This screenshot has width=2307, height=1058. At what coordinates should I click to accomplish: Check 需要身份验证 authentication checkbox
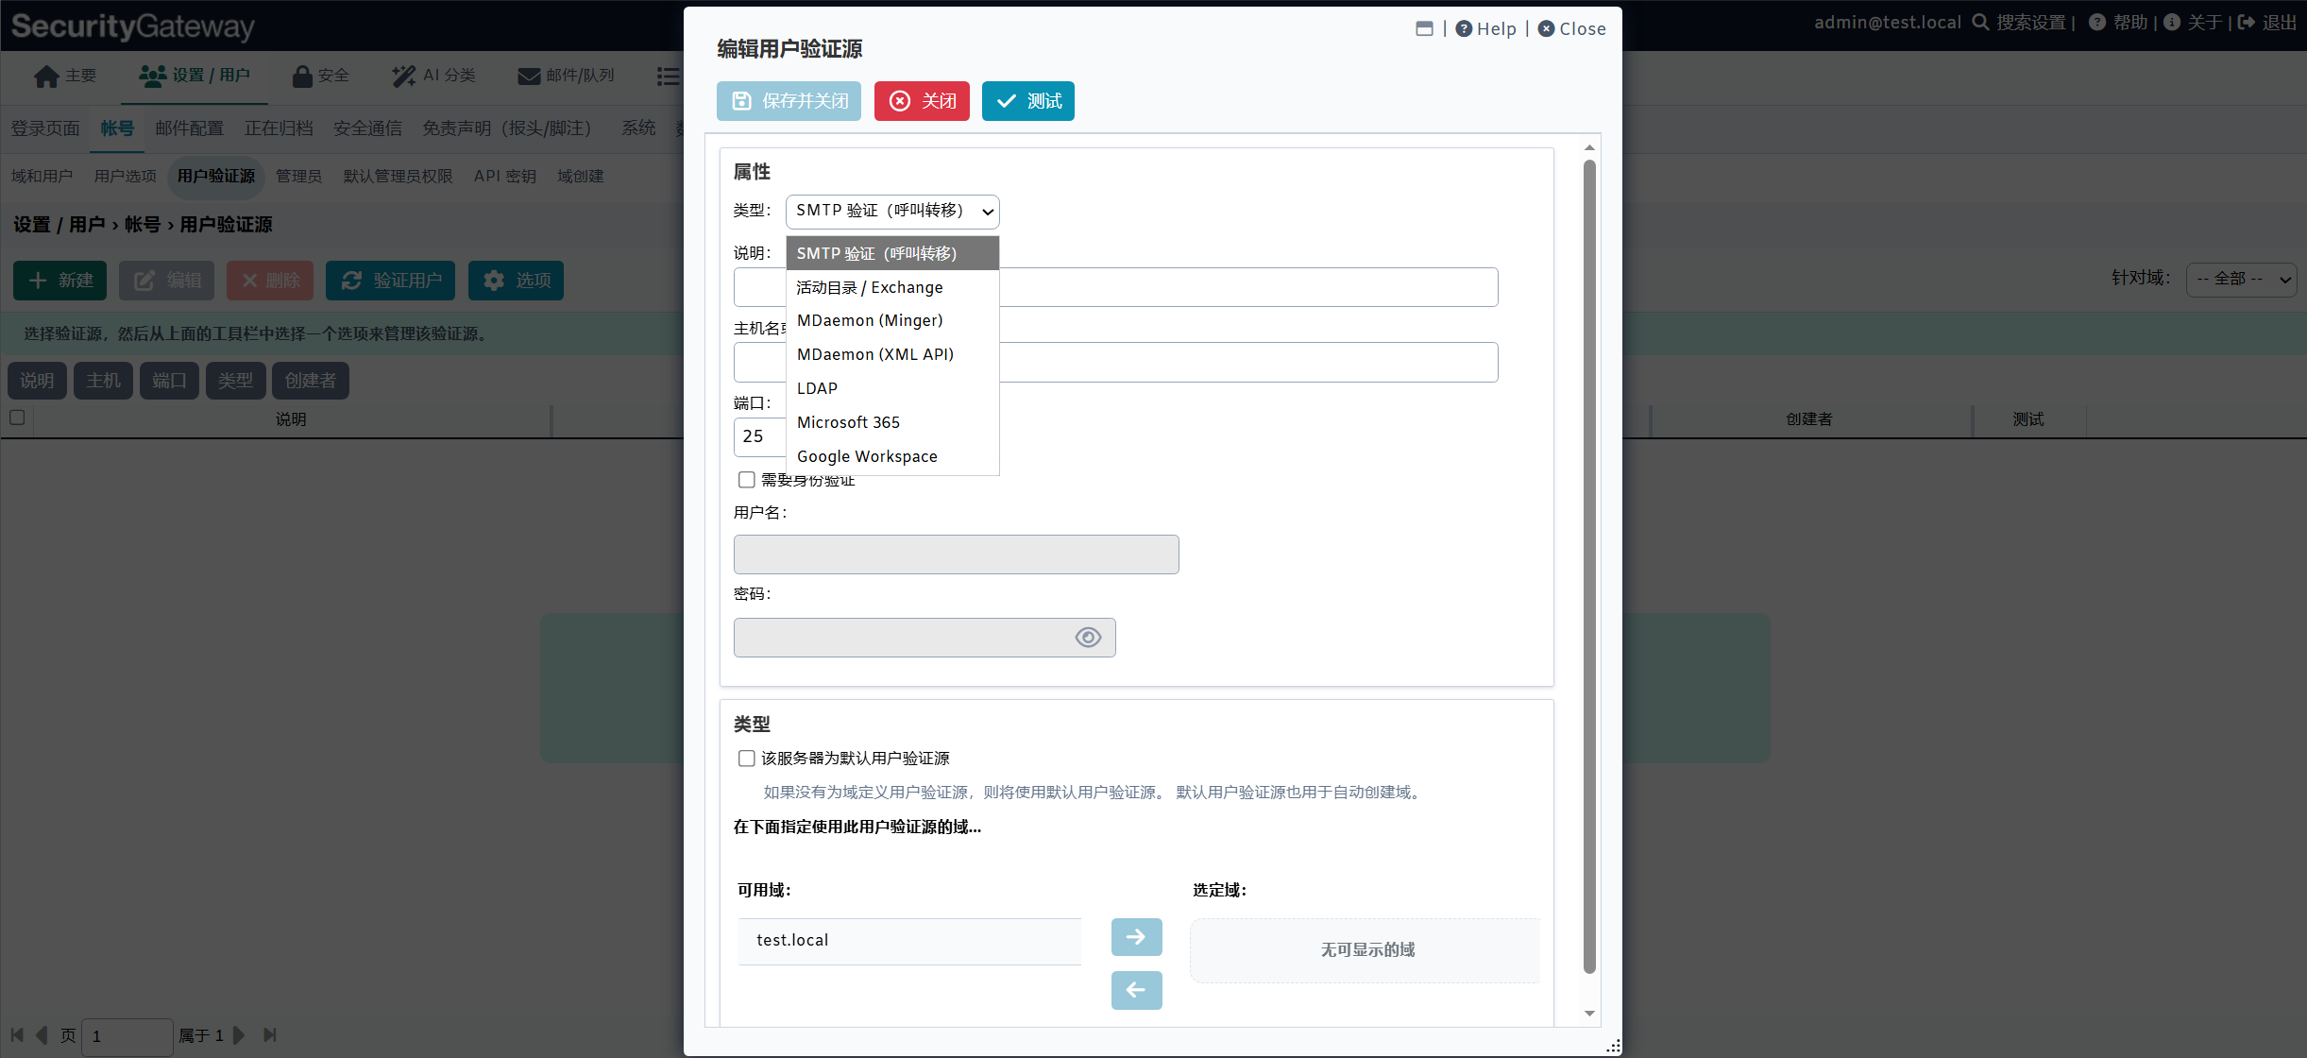pos(746,480)
